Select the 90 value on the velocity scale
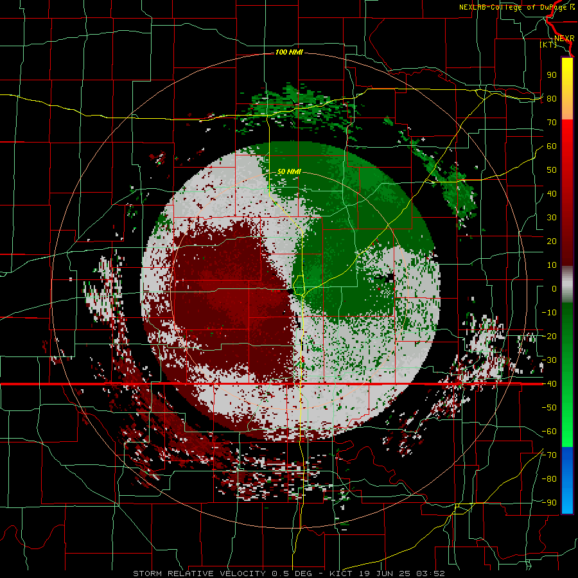578x578 pixels. pyautogui.click(x=552, y=75)
